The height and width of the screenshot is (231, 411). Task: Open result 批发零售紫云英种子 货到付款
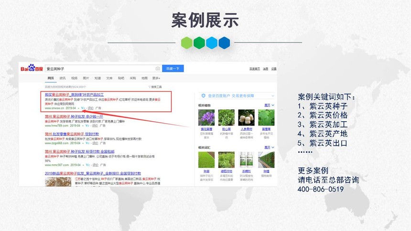click(72, 134)
